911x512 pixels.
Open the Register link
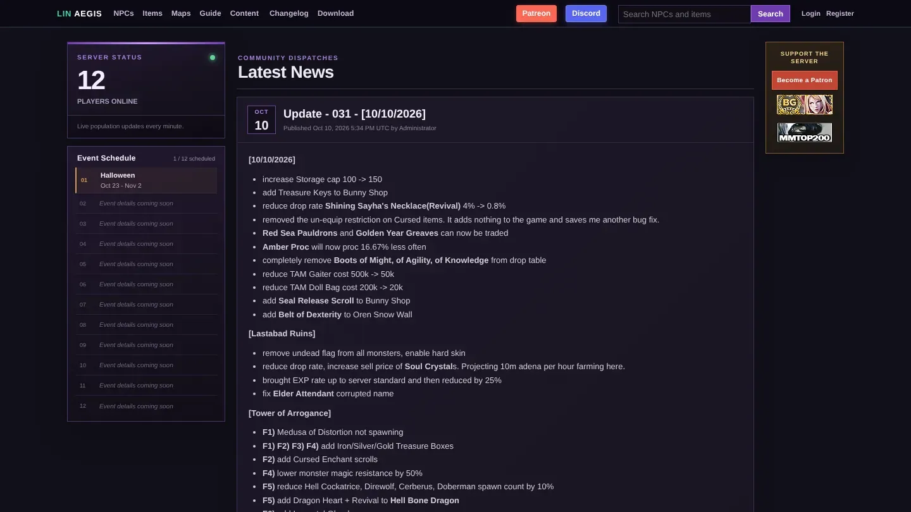(x=840, y=13)
